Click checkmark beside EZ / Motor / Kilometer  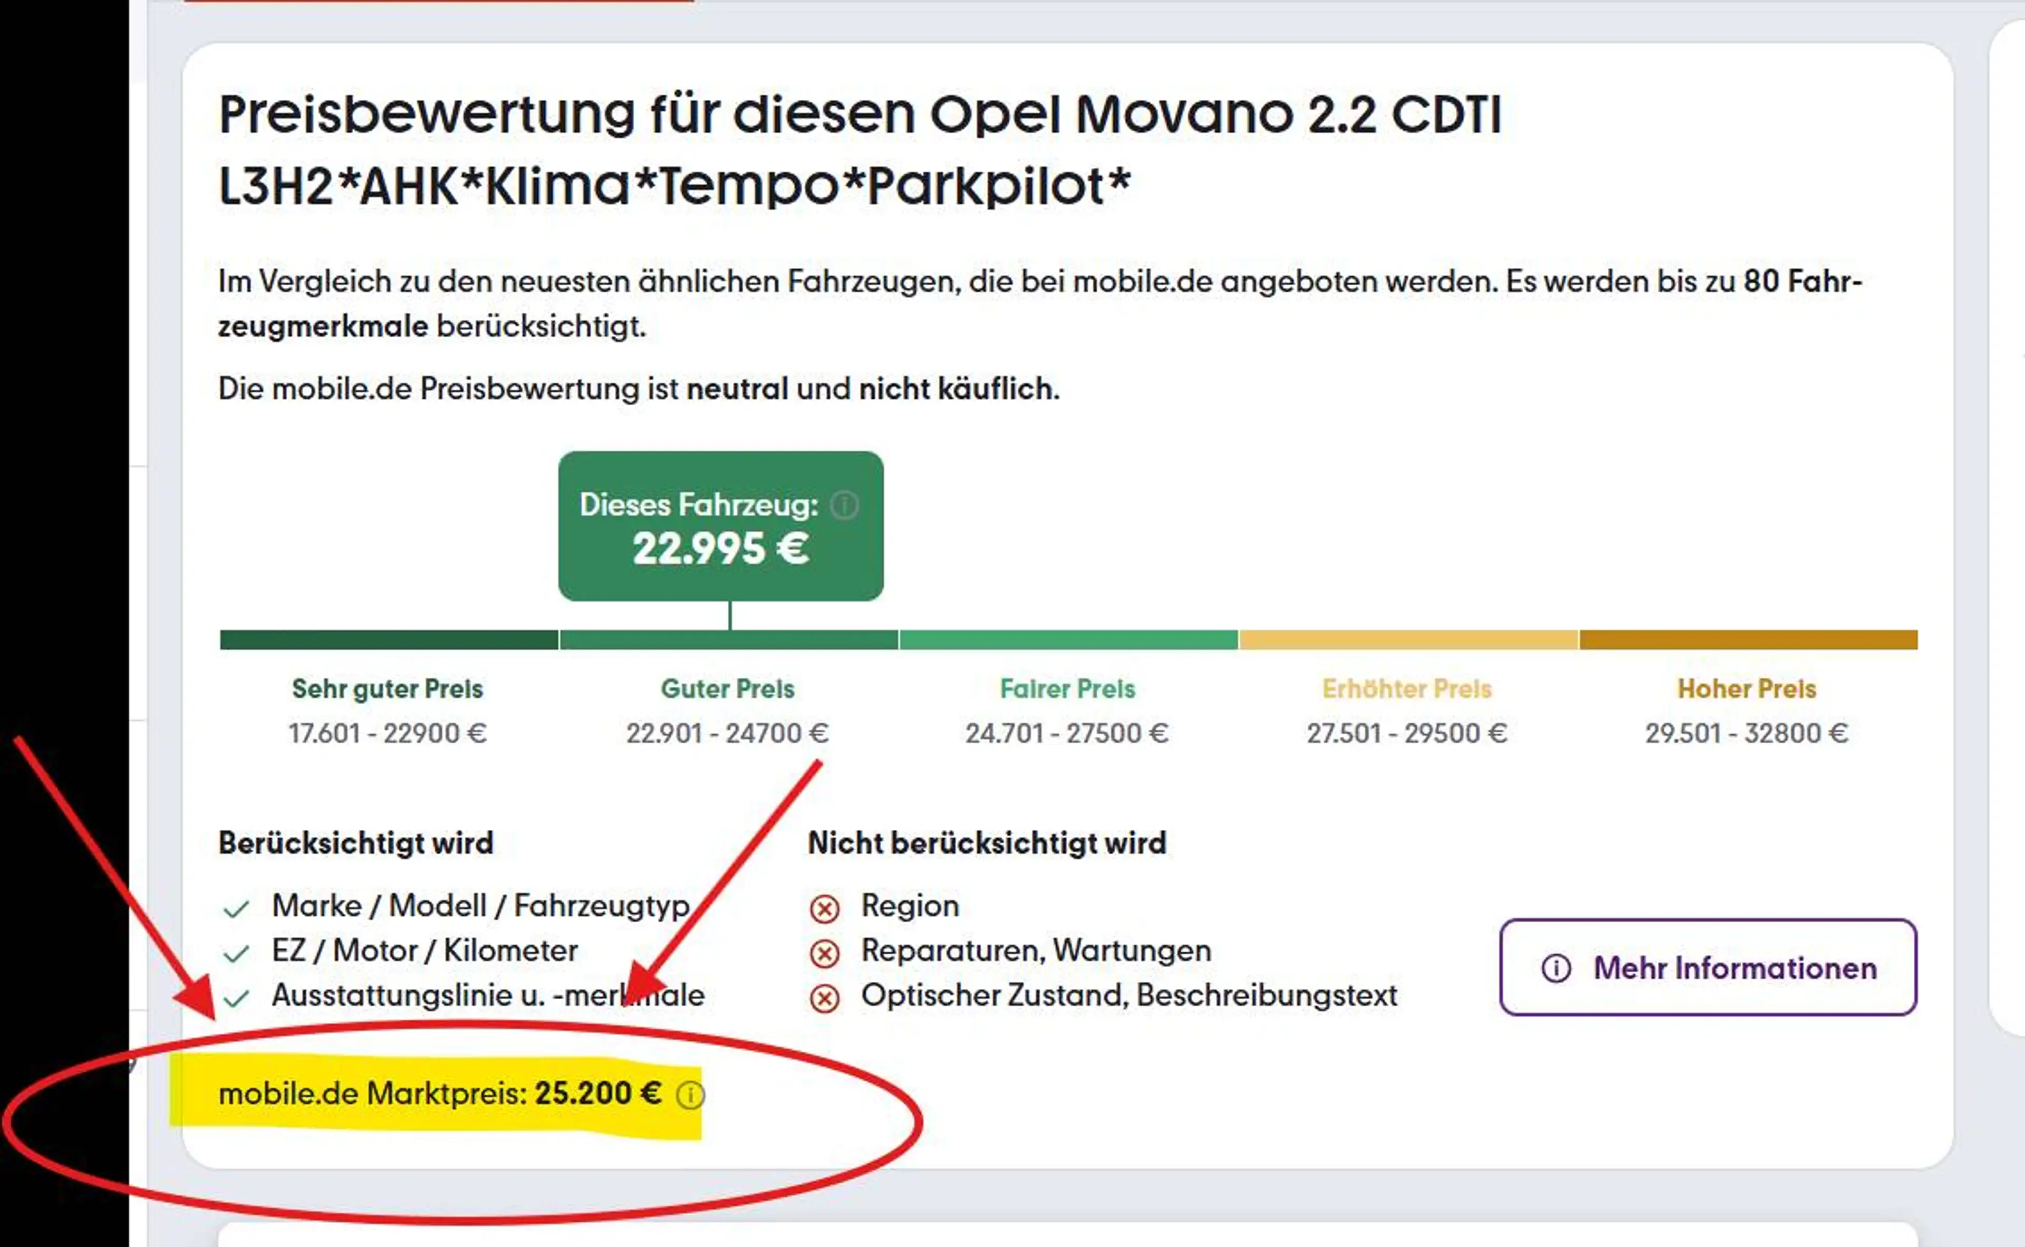236,953
